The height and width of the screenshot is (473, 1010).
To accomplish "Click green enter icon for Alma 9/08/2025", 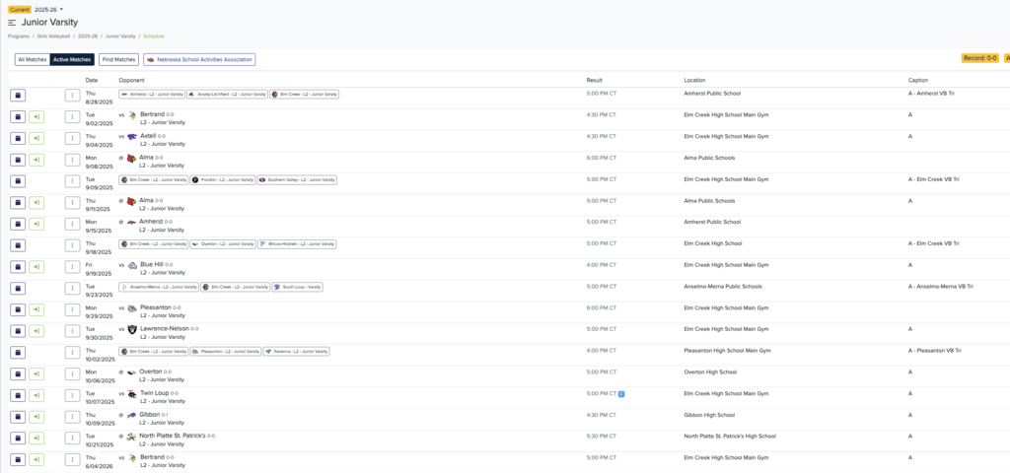I will pyautogui.click(x=36, y=160).
